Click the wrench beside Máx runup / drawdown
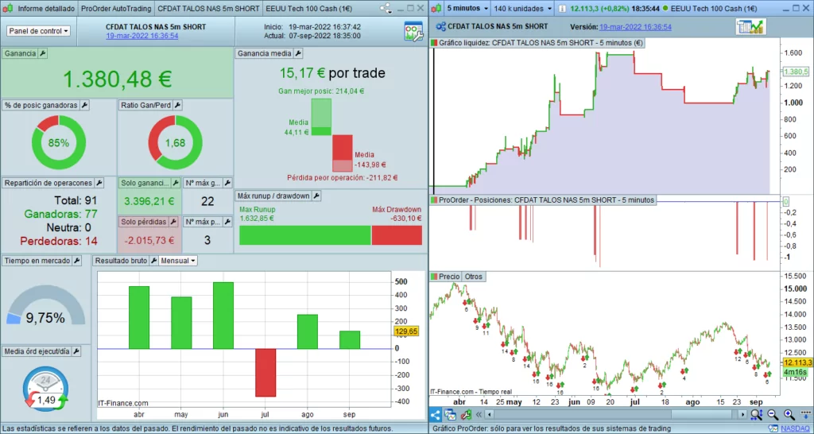Screen dimensions: 814x434 pyautogui.click(x=316, y=196)
